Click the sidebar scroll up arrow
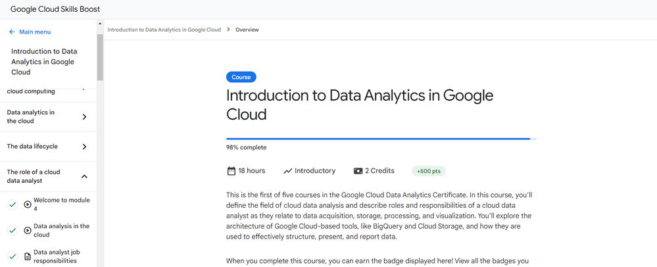Screen dimensions: 657x267 coord(100,24)
